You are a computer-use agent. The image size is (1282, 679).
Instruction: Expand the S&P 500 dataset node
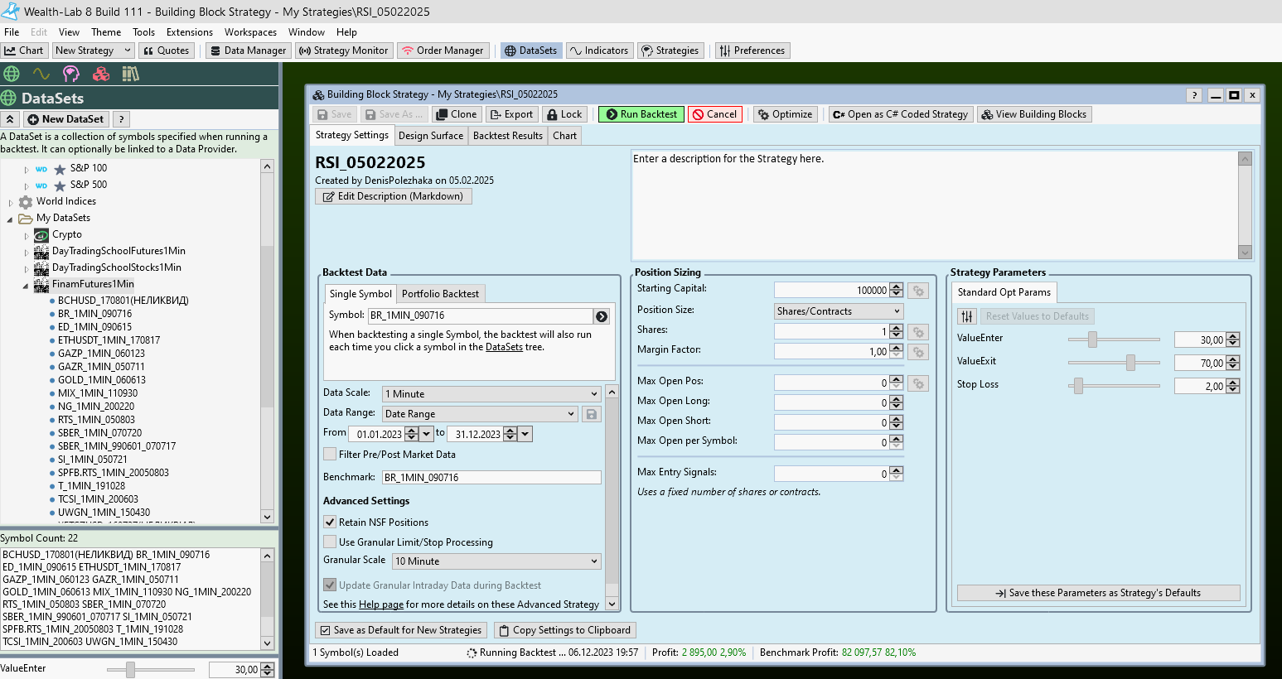tap(27, 186)
